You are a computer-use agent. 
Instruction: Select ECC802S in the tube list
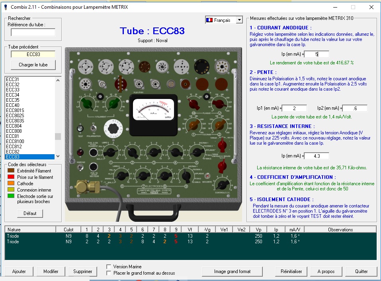[30, 116]
